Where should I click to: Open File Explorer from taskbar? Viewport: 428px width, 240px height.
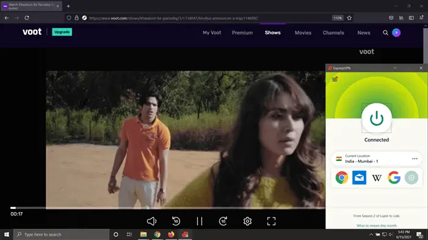click(x=143, y=235)
